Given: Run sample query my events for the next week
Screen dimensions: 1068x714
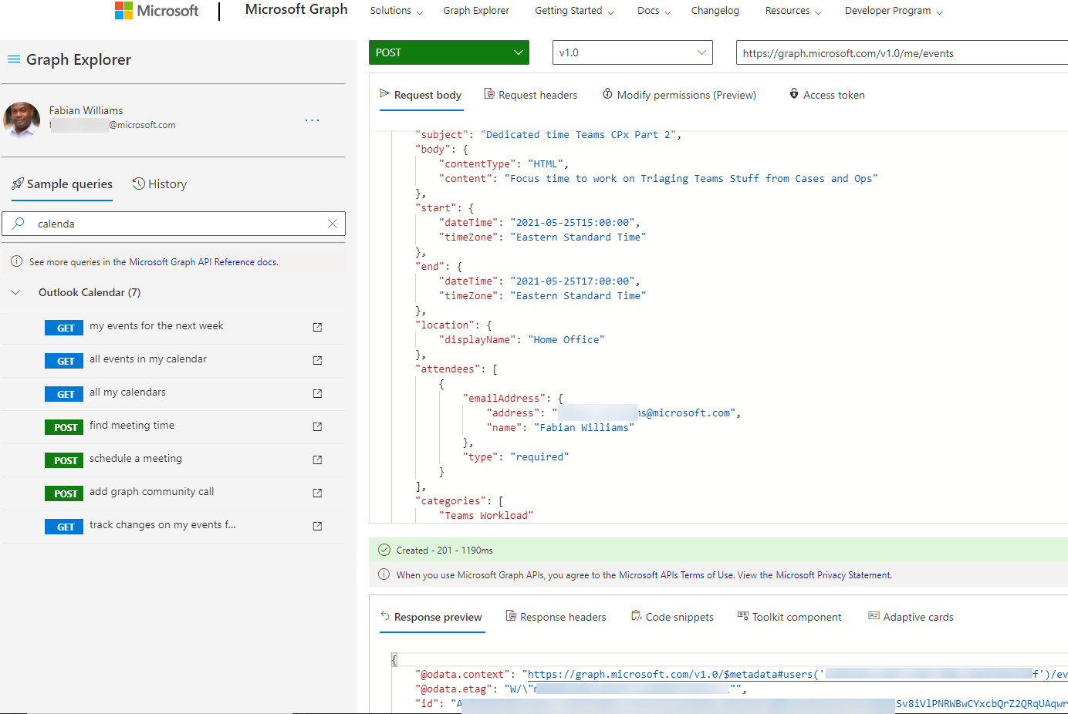Looking at the screenshot, I should (x=157, y=326).
